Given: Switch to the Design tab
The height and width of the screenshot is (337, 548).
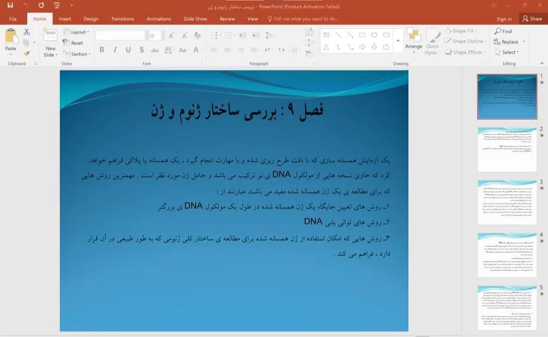Looking at the screenshot, I should tap(91, 19).
